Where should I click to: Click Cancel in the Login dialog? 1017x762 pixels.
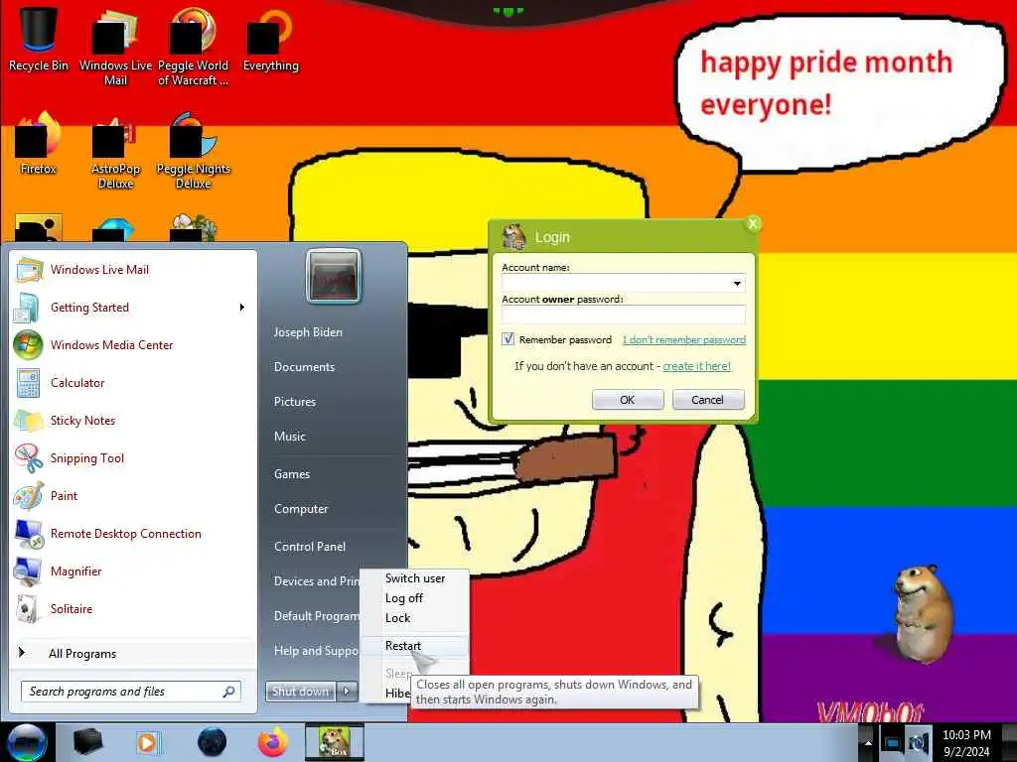707,400
